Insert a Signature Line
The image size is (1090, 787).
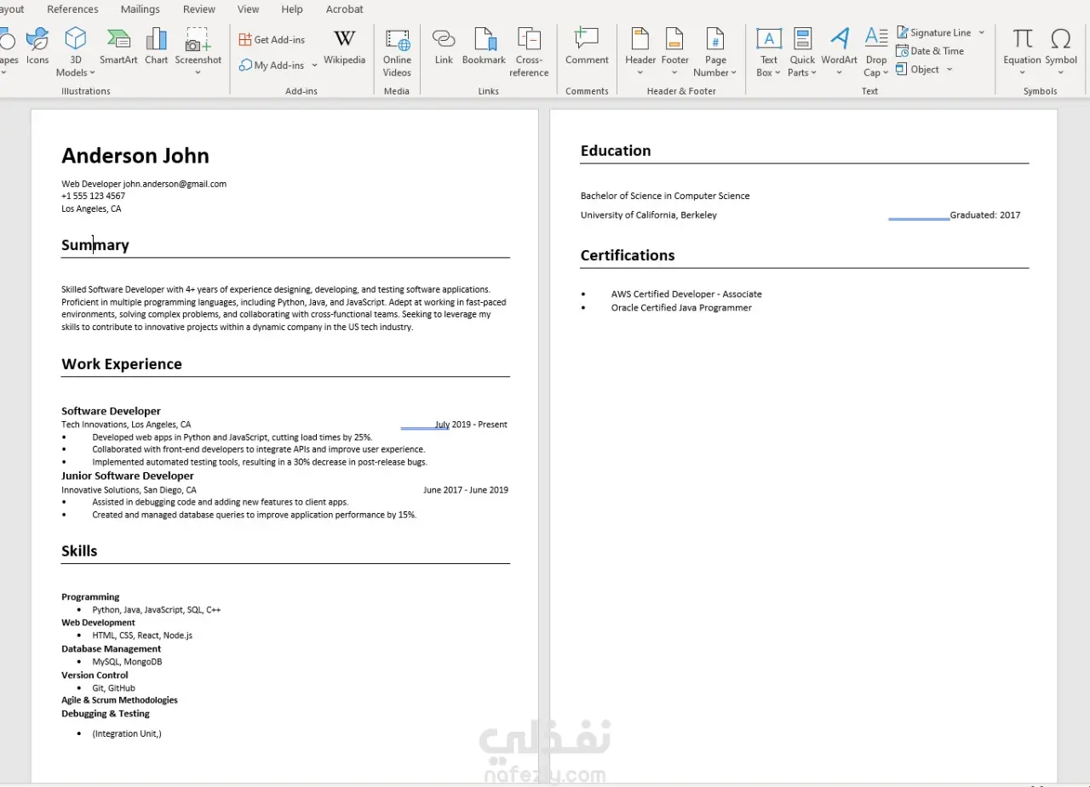(x=933, y=32)
